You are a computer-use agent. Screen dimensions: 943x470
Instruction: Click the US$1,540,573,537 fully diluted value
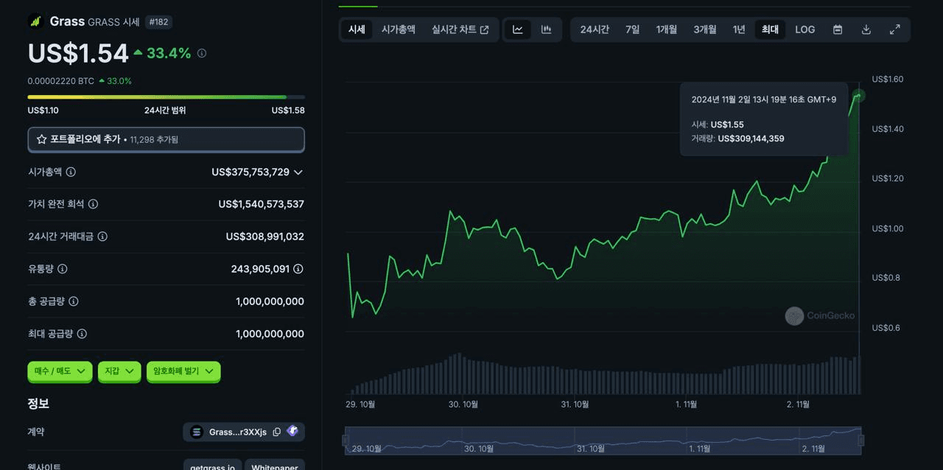point(262,204)
